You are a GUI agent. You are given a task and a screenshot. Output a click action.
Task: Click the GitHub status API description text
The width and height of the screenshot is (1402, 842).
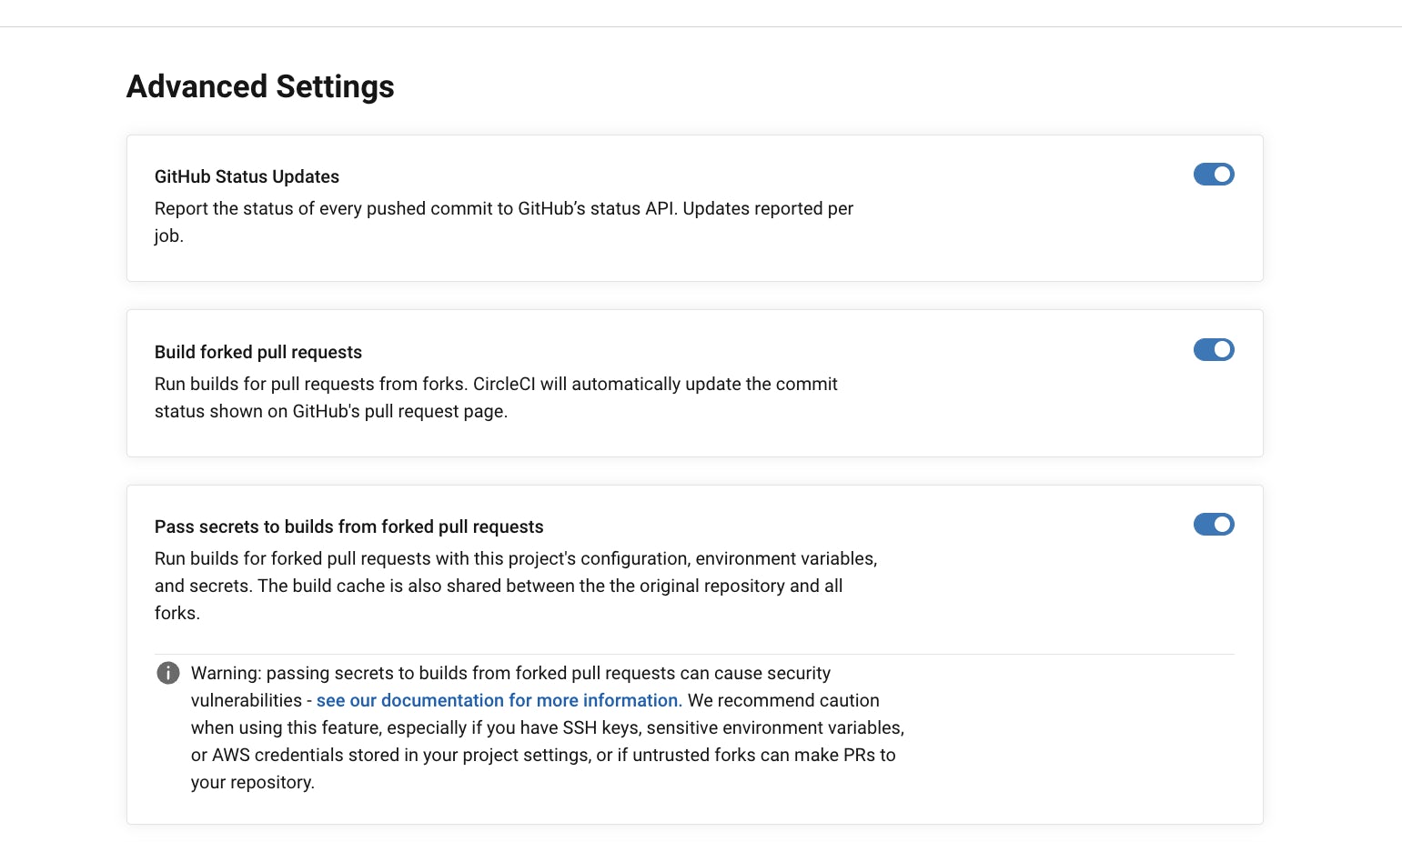(503, 209)
